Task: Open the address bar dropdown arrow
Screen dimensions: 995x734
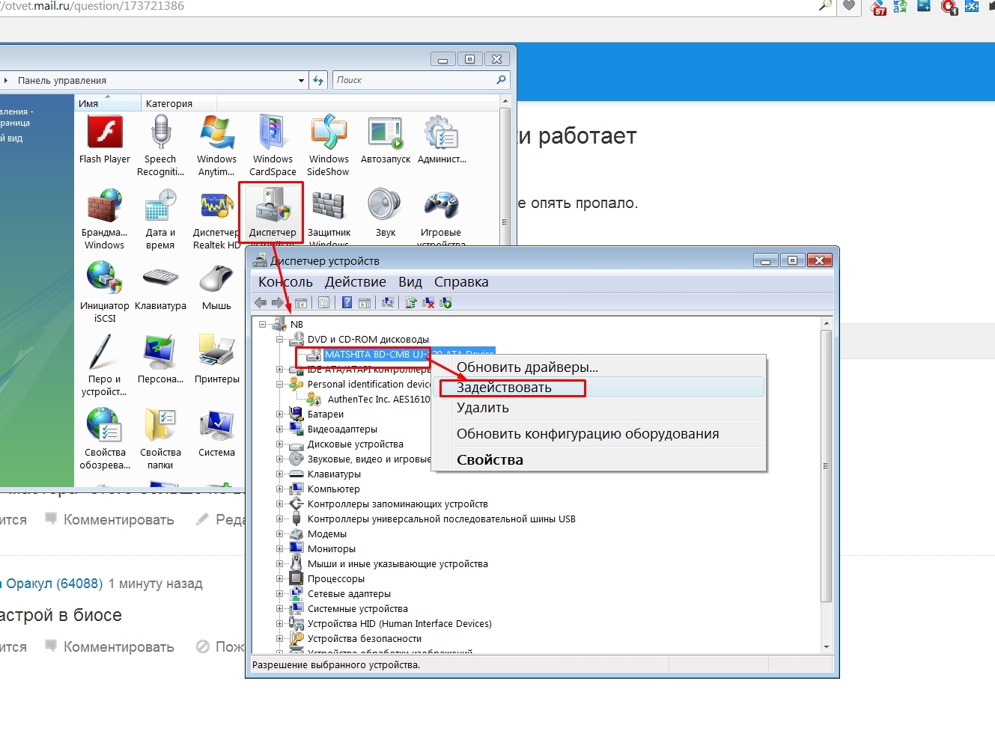Action: 301,81
